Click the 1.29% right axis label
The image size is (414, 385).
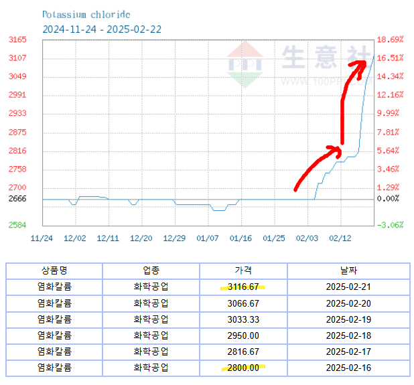click(x=388, y=187)
